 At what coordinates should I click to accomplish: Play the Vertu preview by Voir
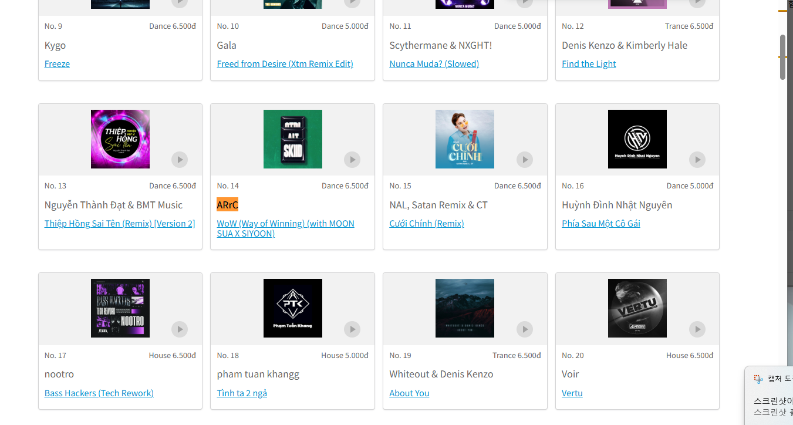pos(697,329)
